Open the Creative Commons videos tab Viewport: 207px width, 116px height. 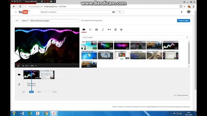tap(90, 30)
